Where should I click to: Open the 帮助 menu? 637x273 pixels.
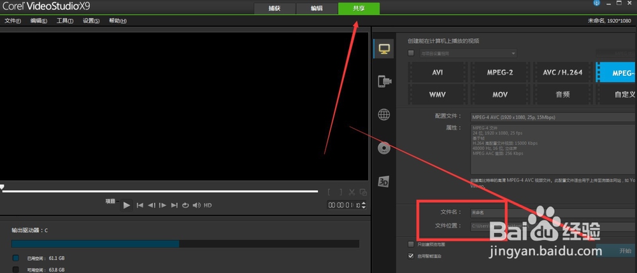(x=118, y=21)
